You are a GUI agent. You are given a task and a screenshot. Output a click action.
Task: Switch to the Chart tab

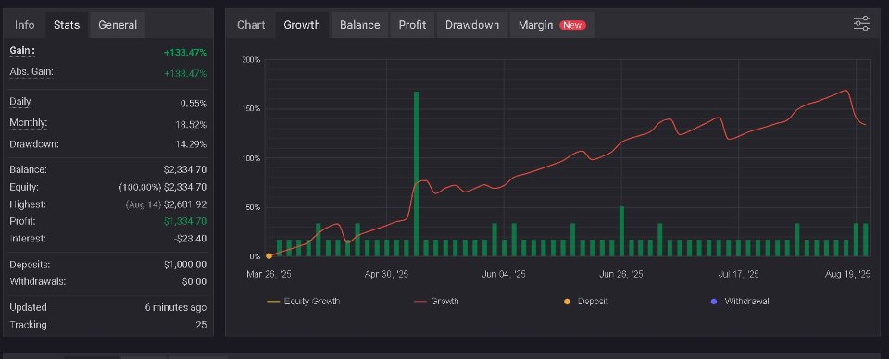tap(251, 25)
